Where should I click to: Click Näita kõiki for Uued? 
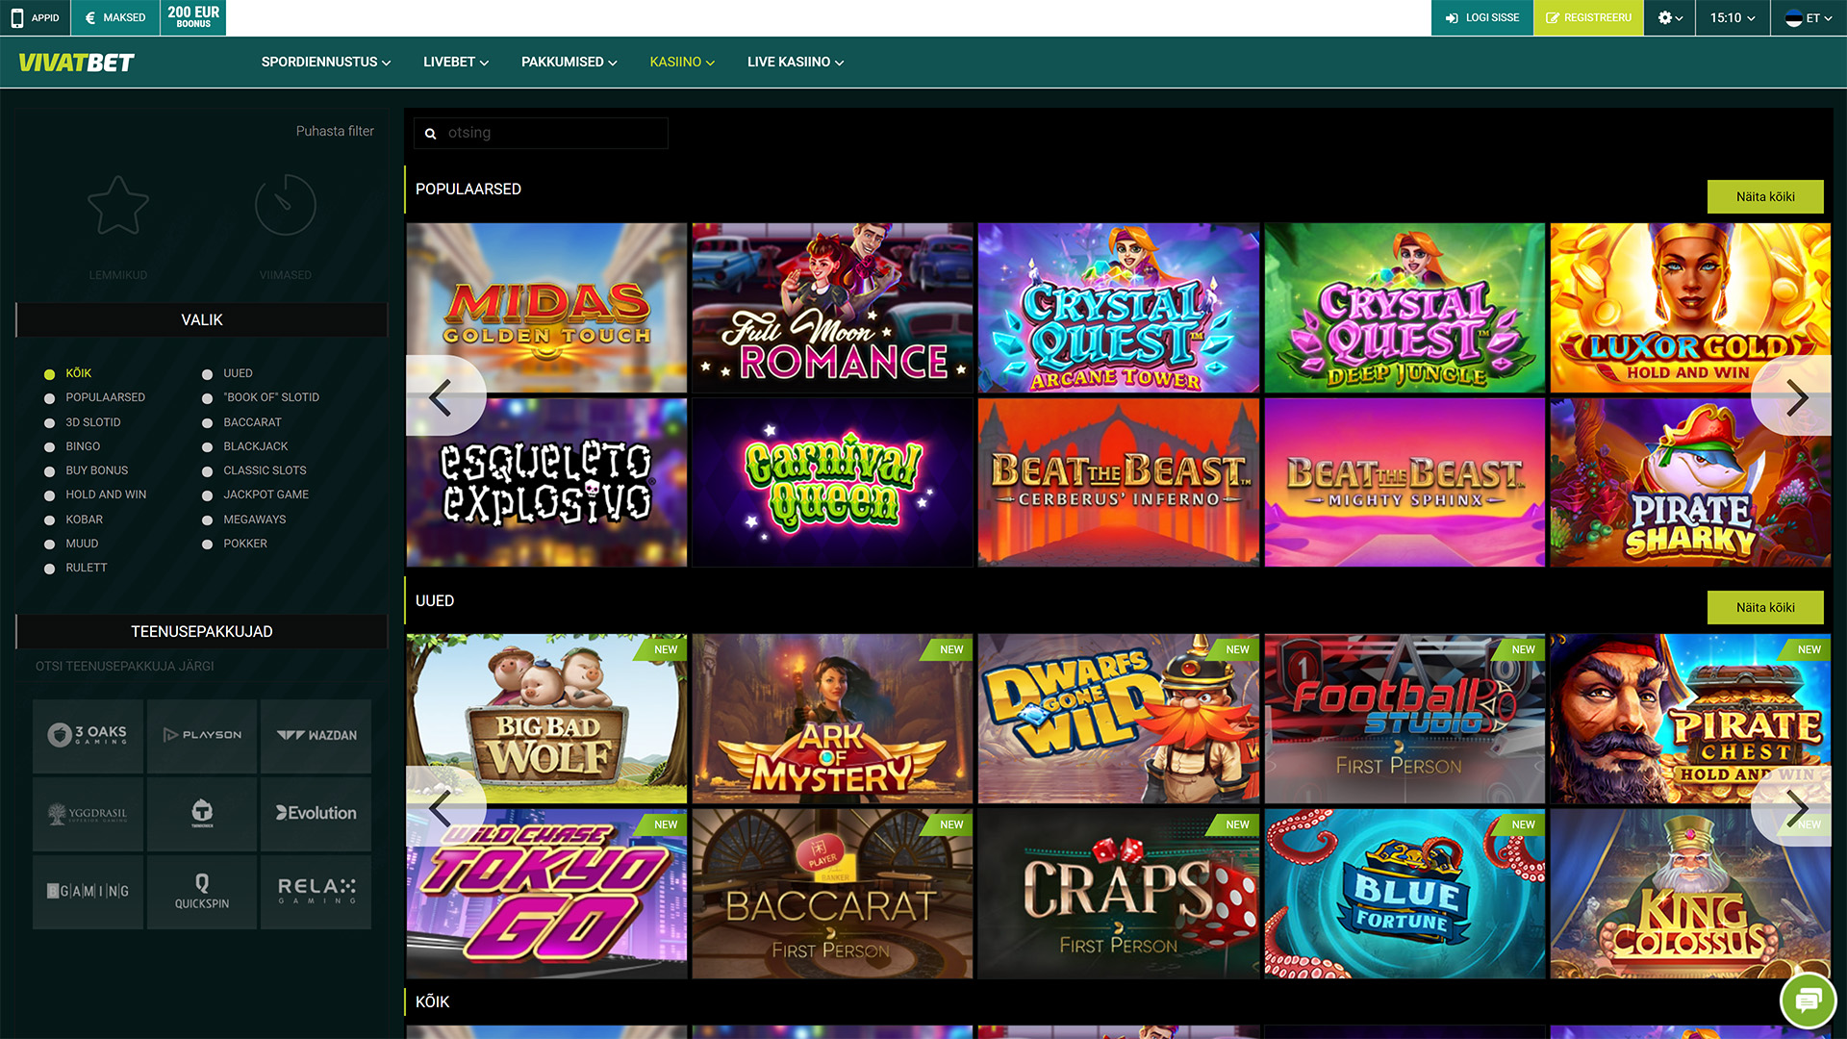(x=1765, y=607)
